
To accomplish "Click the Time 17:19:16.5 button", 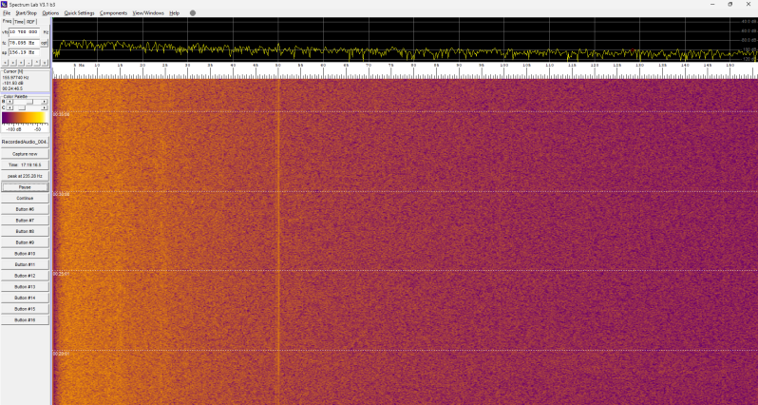I will pyautogui.click(x=25, y=165).
